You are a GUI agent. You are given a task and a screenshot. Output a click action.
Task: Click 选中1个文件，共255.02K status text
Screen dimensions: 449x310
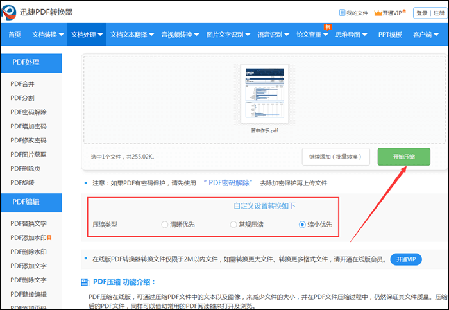pos(123,157)
